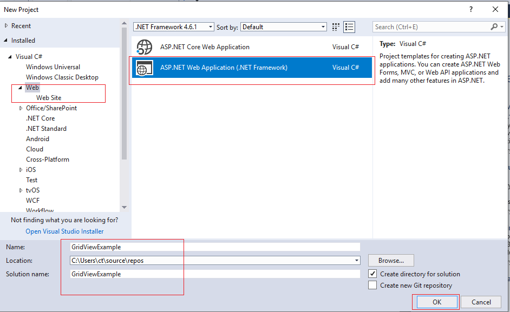The width and height of the screenshot is (510, 312).
Task: Open the search options dropdown arrow
Action: [501, 26]
